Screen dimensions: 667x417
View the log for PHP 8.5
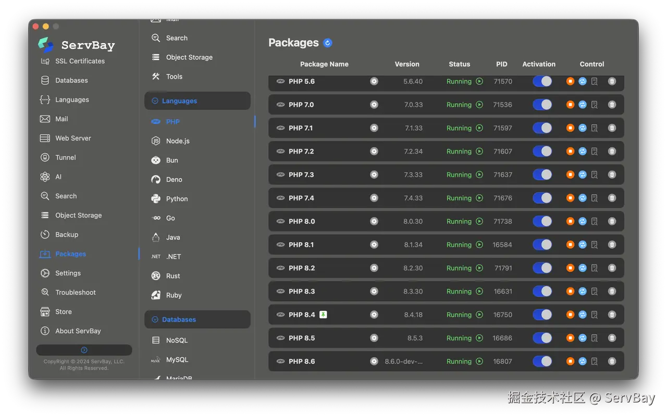tap(595, 338)
